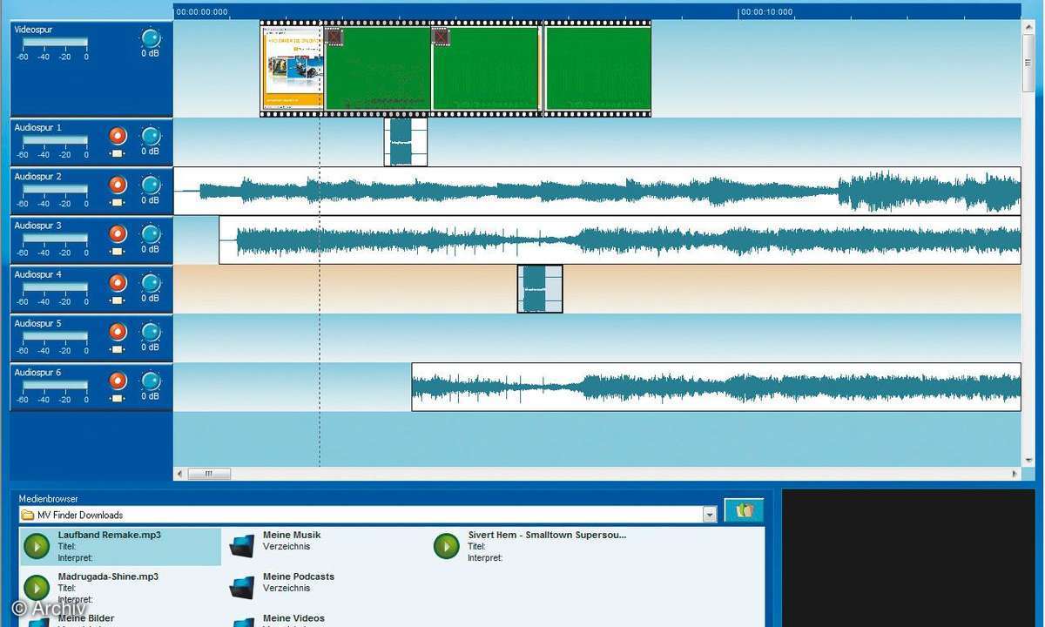The height and width of the screenshot is (627, 1045).
Task: Toggle the small indicator under Audiospur 1 record
Action: (118, 154)
